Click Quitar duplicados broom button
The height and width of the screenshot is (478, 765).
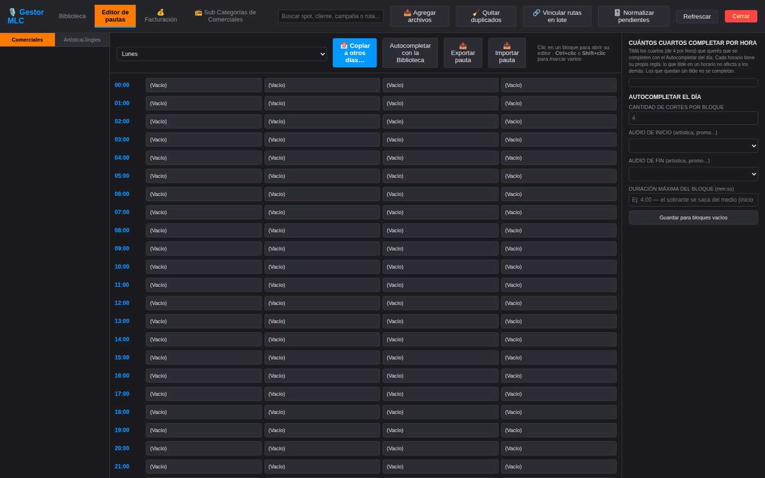point(486,16)
